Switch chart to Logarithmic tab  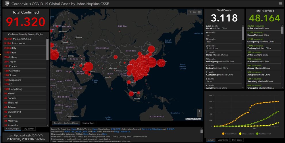(223, 140)
